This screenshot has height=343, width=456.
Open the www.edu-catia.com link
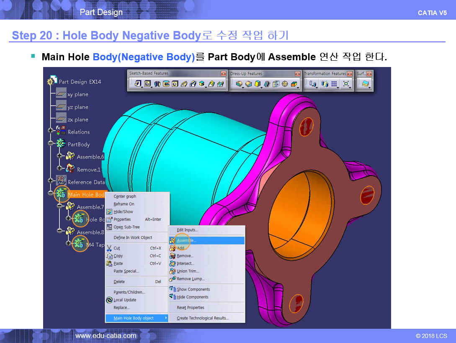[106, 335]
